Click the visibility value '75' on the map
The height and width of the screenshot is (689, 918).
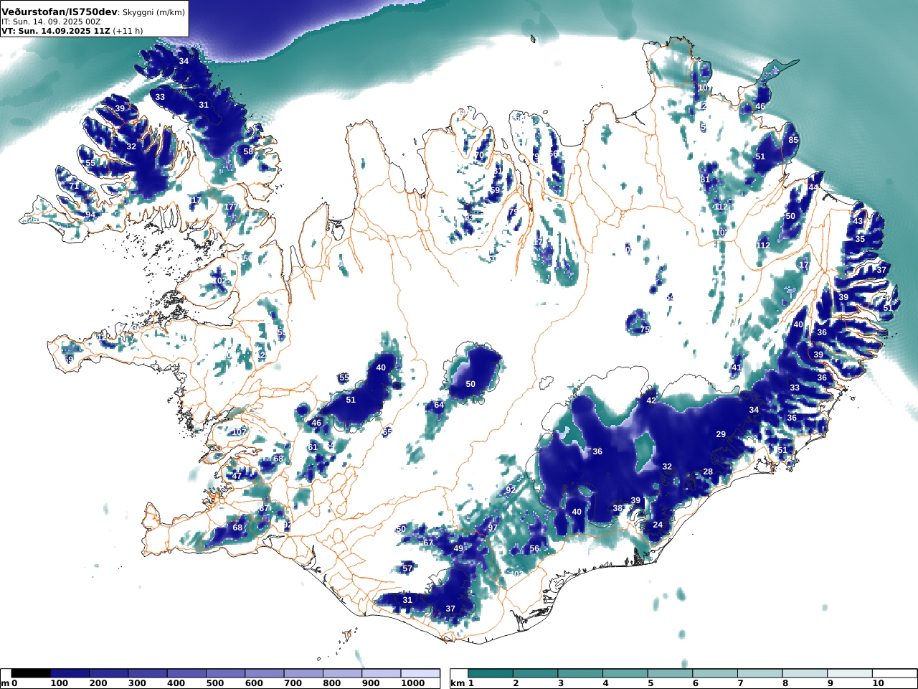pos(645,329)
